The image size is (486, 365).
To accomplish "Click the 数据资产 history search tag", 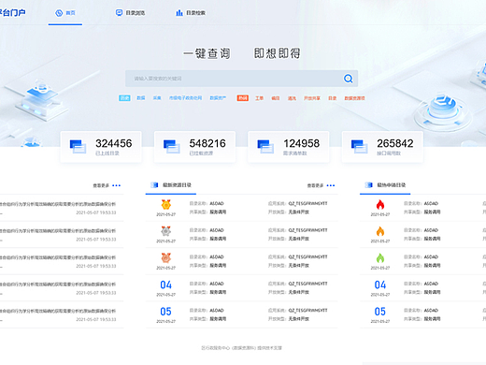I will coord(218,98).
